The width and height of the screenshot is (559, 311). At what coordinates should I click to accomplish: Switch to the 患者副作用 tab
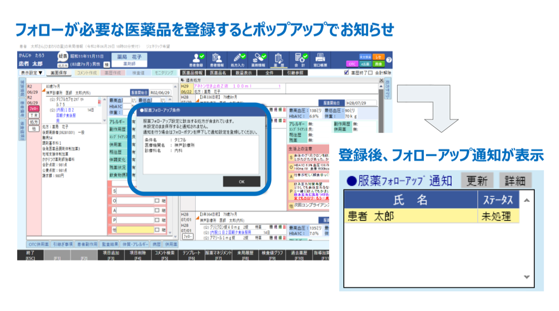(x=87, y=244)
